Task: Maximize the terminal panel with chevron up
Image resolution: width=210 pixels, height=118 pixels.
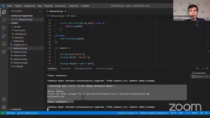Action: (203, 69)
